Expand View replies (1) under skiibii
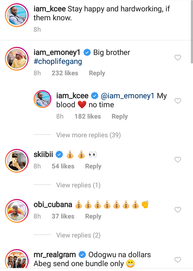 [78, 185]
